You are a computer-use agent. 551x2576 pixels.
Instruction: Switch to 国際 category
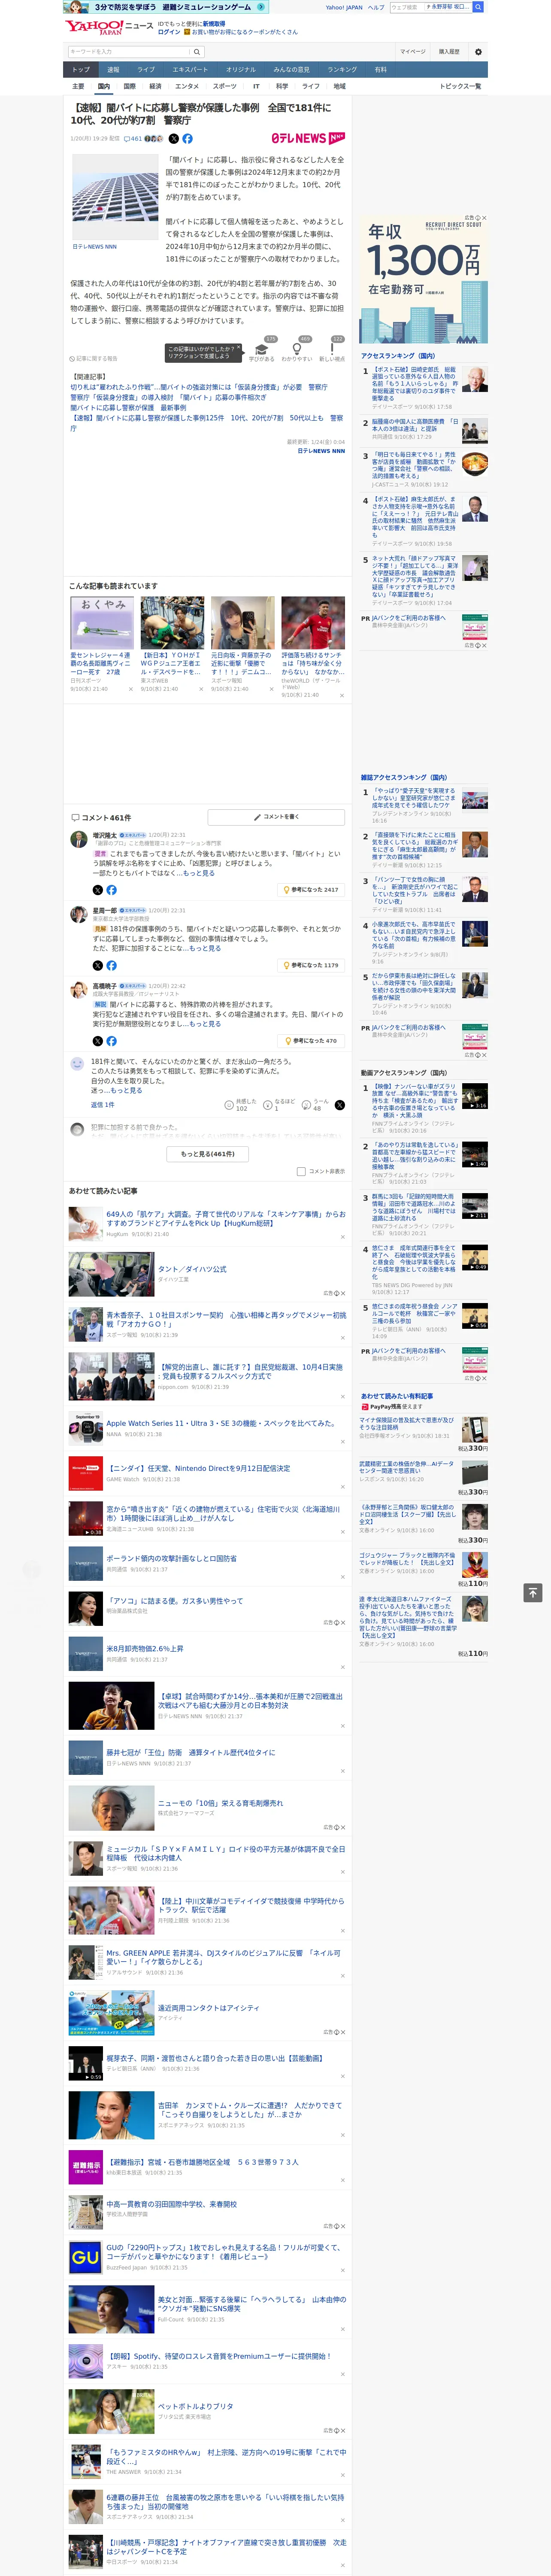(129, 87)
